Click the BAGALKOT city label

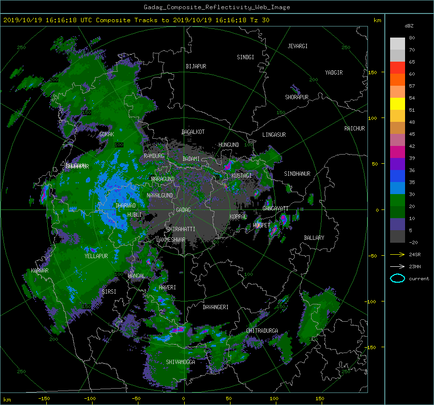pos(193,132)
